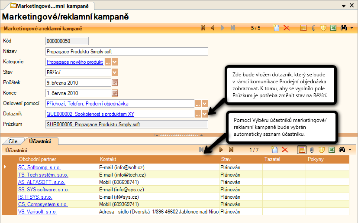The width and height of the screenshot is (358, 223).
Task: Open Propagace nového produktu category link
Action: (x=74, y=62)
